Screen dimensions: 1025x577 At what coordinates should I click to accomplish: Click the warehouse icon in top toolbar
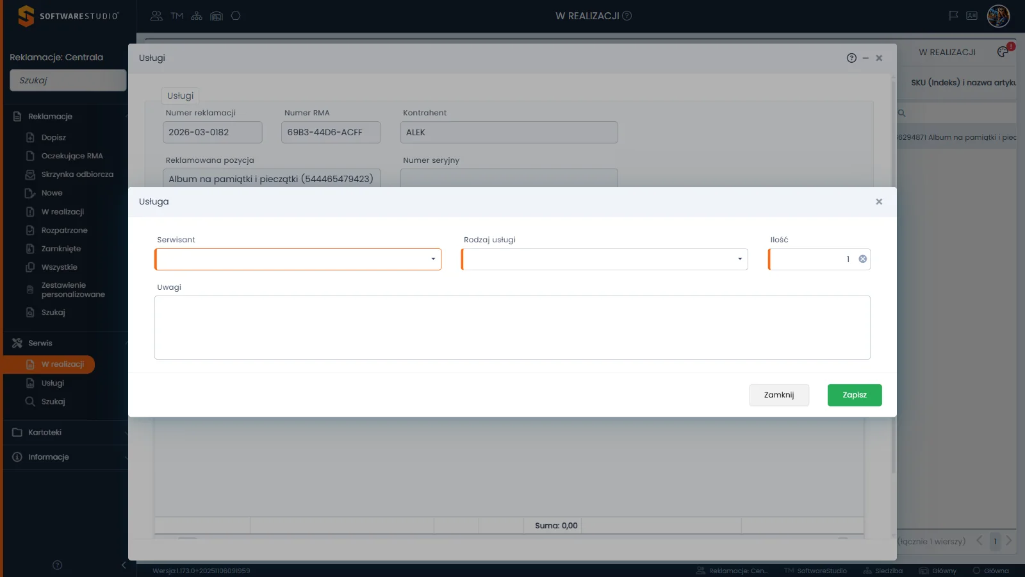click(x=217, y=16)
